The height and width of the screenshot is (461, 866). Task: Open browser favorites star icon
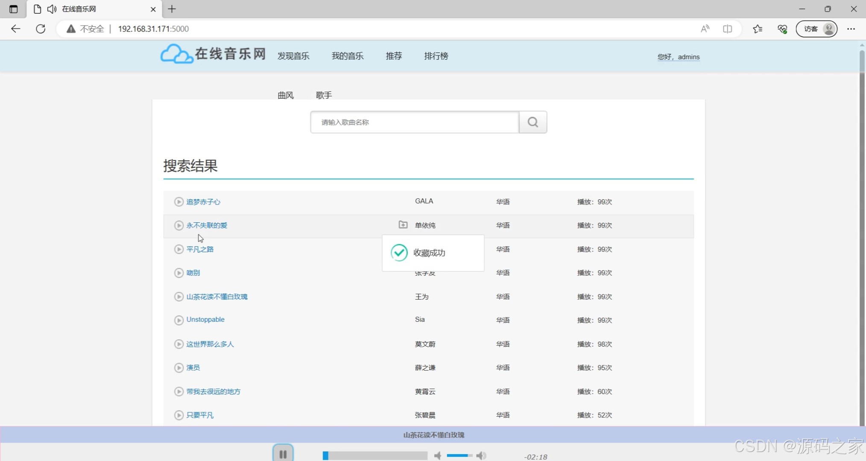coord(758,29)
